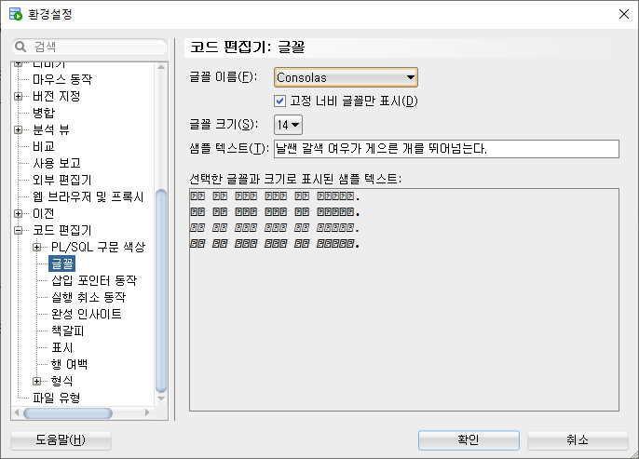
Task: Select 표시 in the tree
Action: (x=61, y=347)
